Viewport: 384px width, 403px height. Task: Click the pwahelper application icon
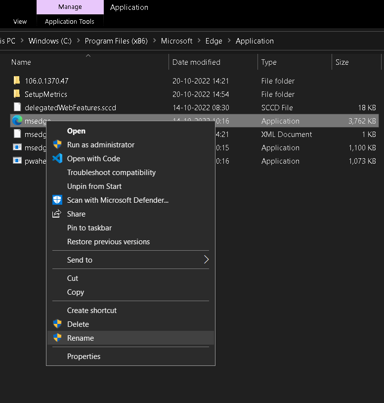(17, 161)
